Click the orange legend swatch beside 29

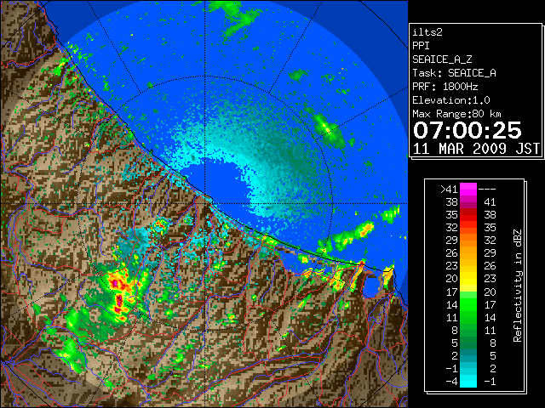tap(468, 241)
